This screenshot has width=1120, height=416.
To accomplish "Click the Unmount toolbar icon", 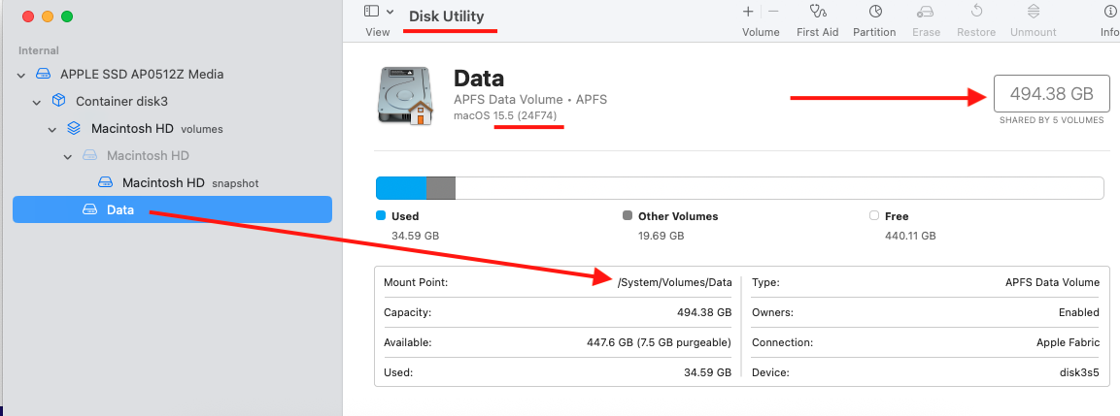I will pyautogui.click(x=1033, y=13).
